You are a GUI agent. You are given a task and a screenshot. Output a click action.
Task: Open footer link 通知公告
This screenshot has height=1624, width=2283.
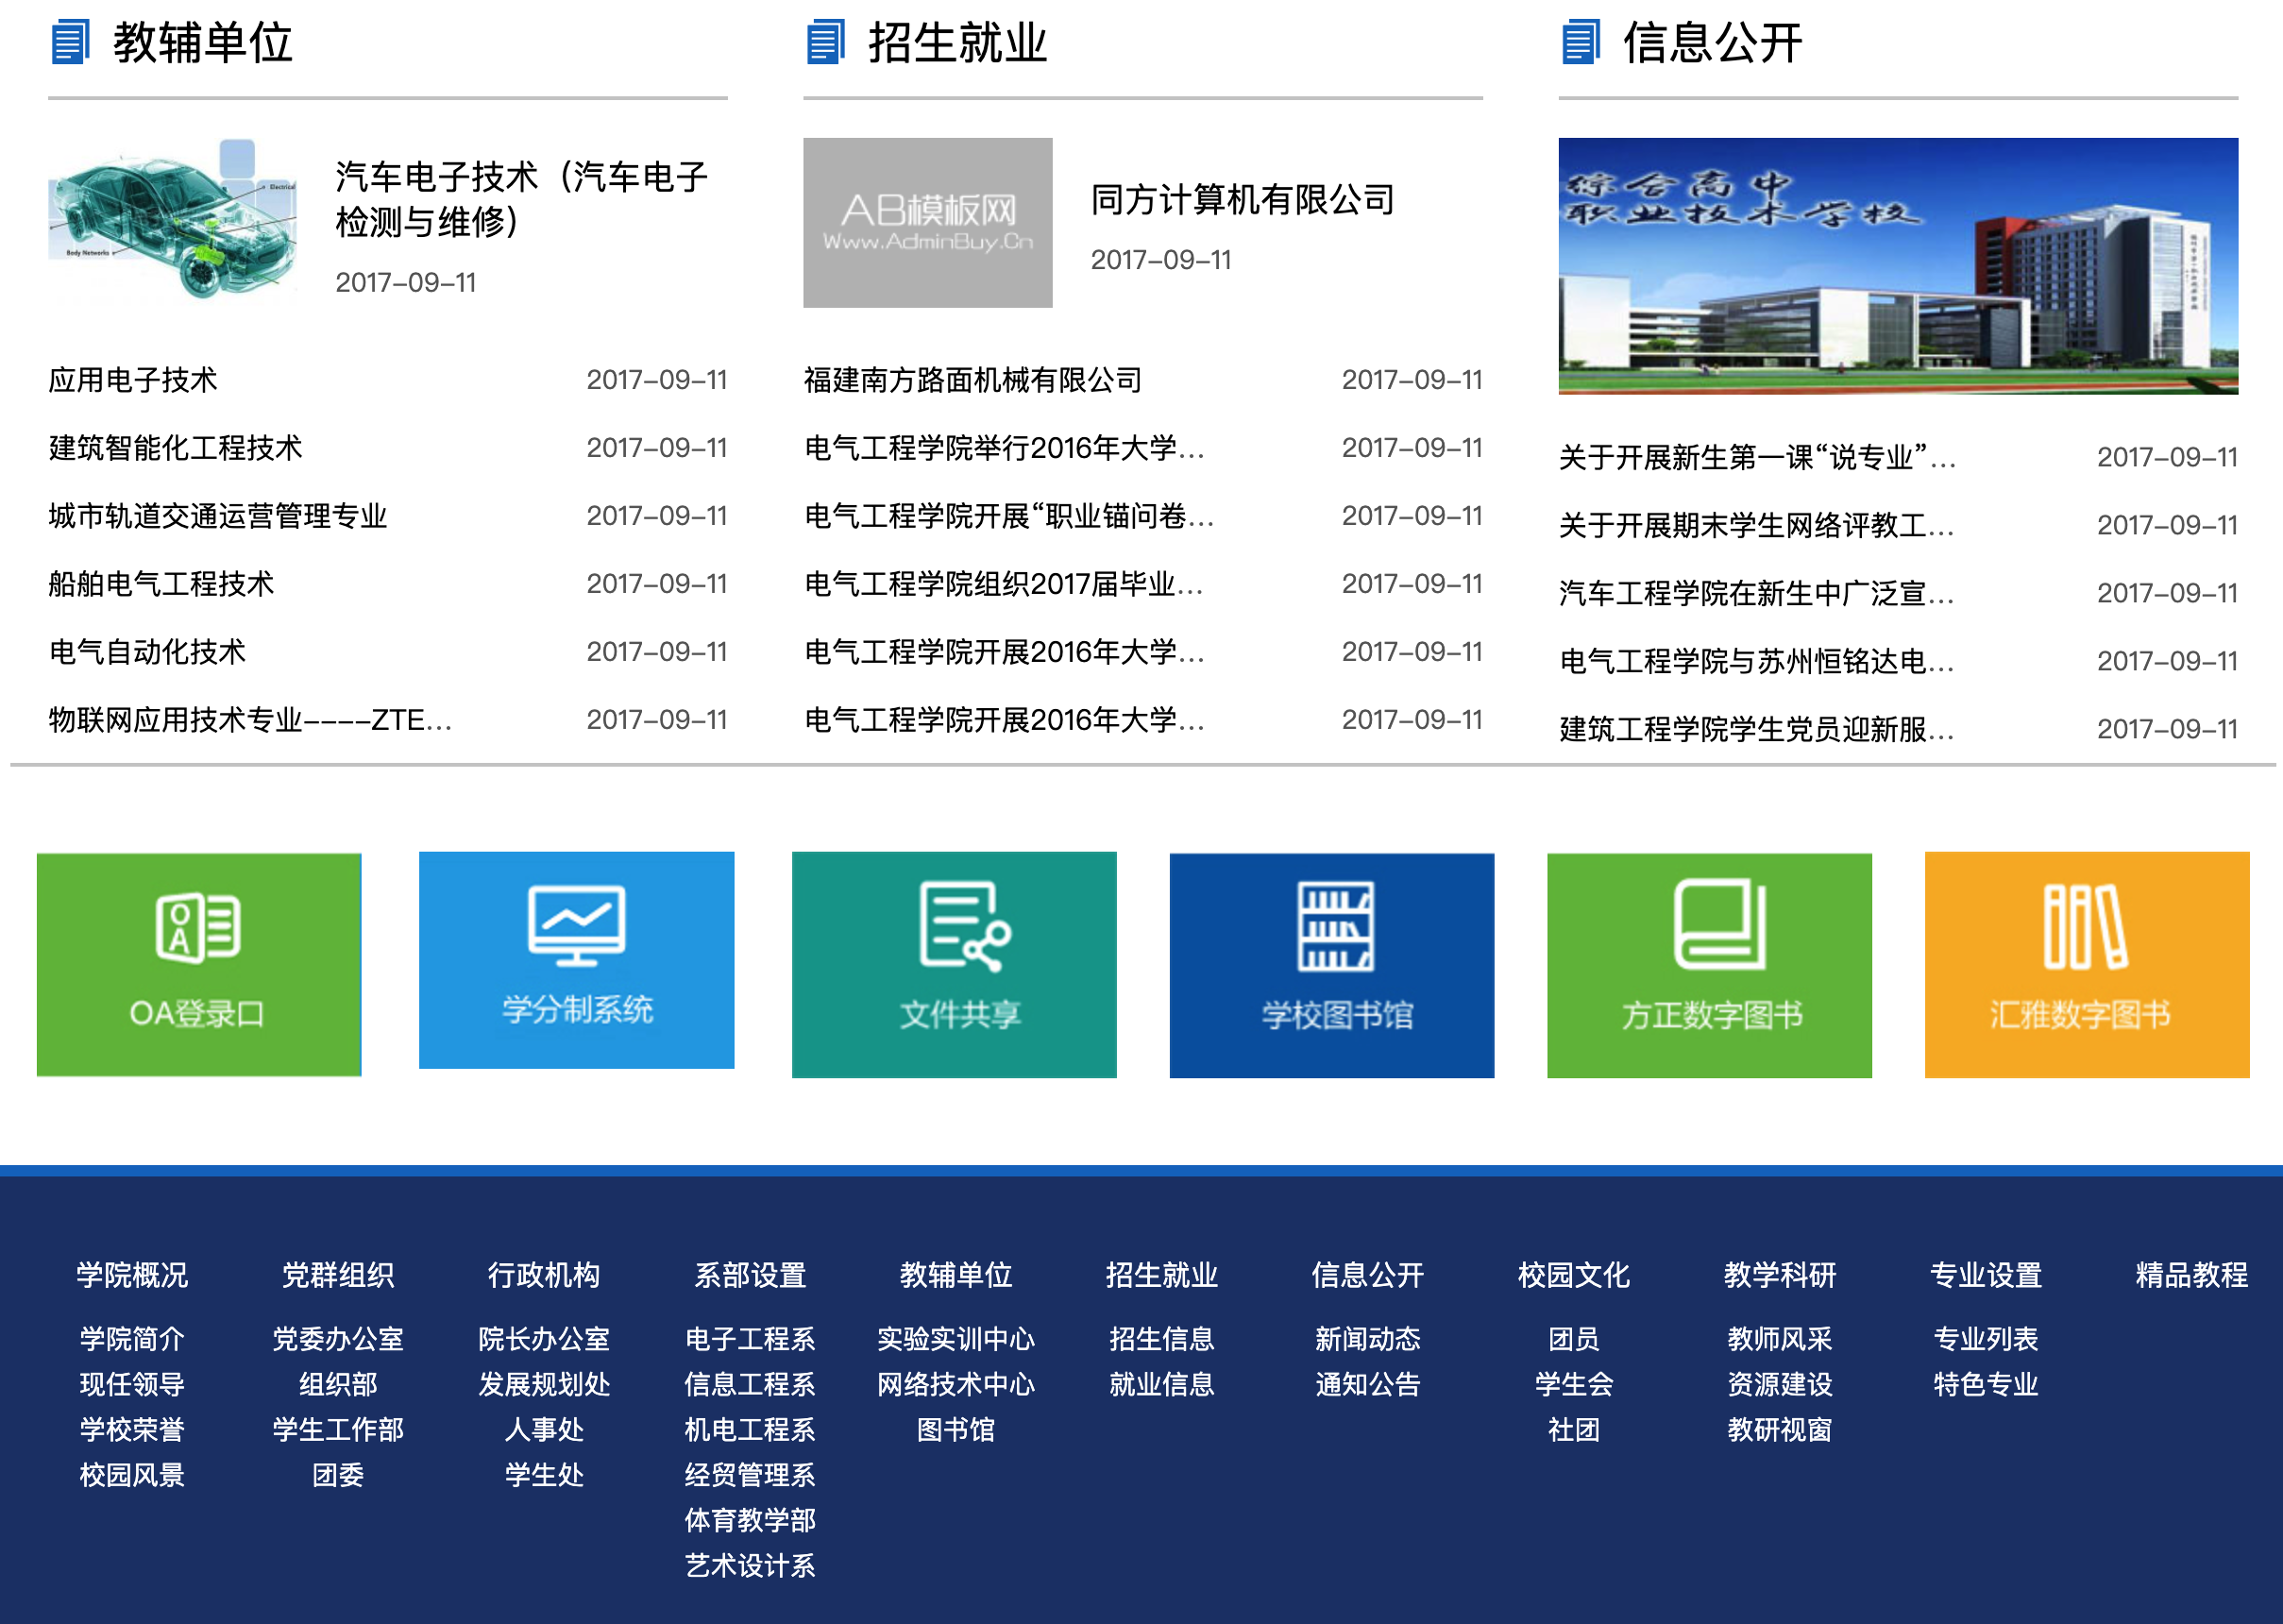[x=1368, y=1385]
